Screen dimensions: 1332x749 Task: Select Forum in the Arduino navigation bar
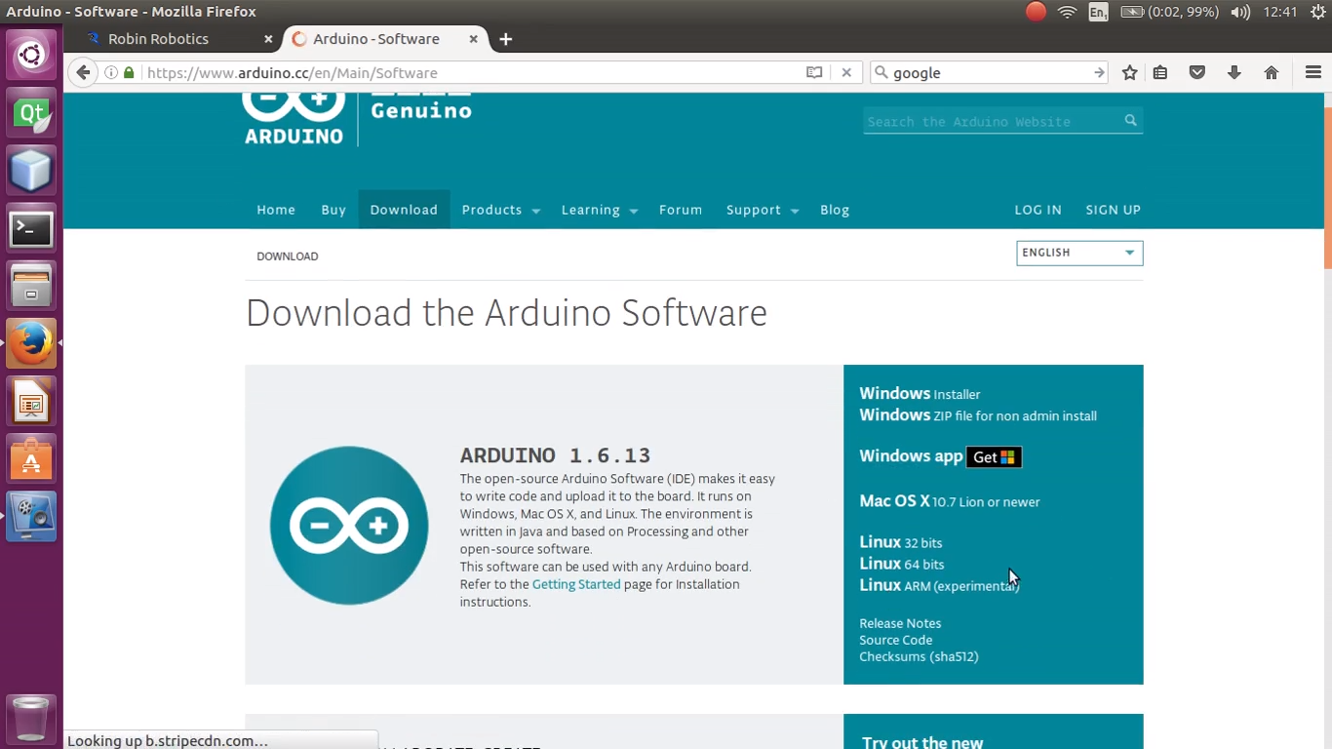click(x=681, y=210)
